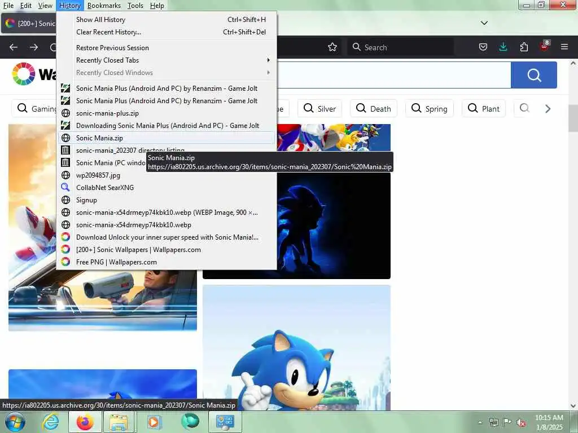Click the Gaming search tag
578x433 pixels.
34,109
